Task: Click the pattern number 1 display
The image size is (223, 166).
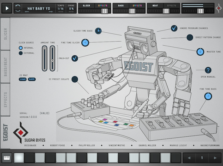Action: [x=202, y=158]
